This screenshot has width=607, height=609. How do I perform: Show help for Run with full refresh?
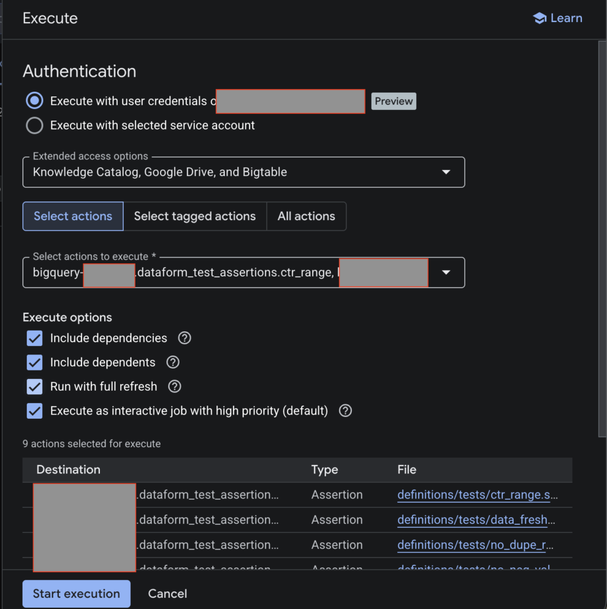pos(175,387)
